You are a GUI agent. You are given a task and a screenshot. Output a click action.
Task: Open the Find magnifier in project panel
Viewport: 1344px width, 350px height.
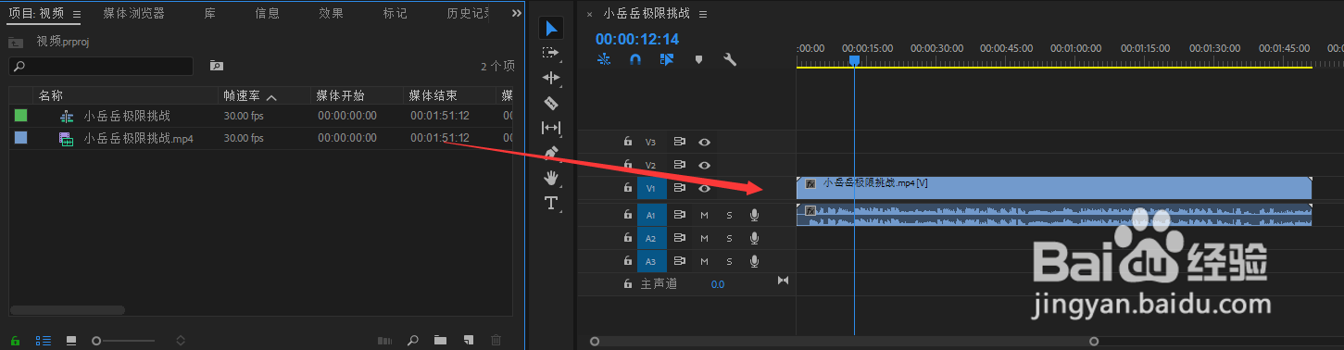(413, 341)
